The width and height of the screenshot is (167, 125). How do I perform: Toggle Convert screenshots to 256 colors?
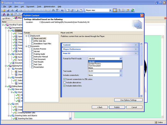point(64,79)
